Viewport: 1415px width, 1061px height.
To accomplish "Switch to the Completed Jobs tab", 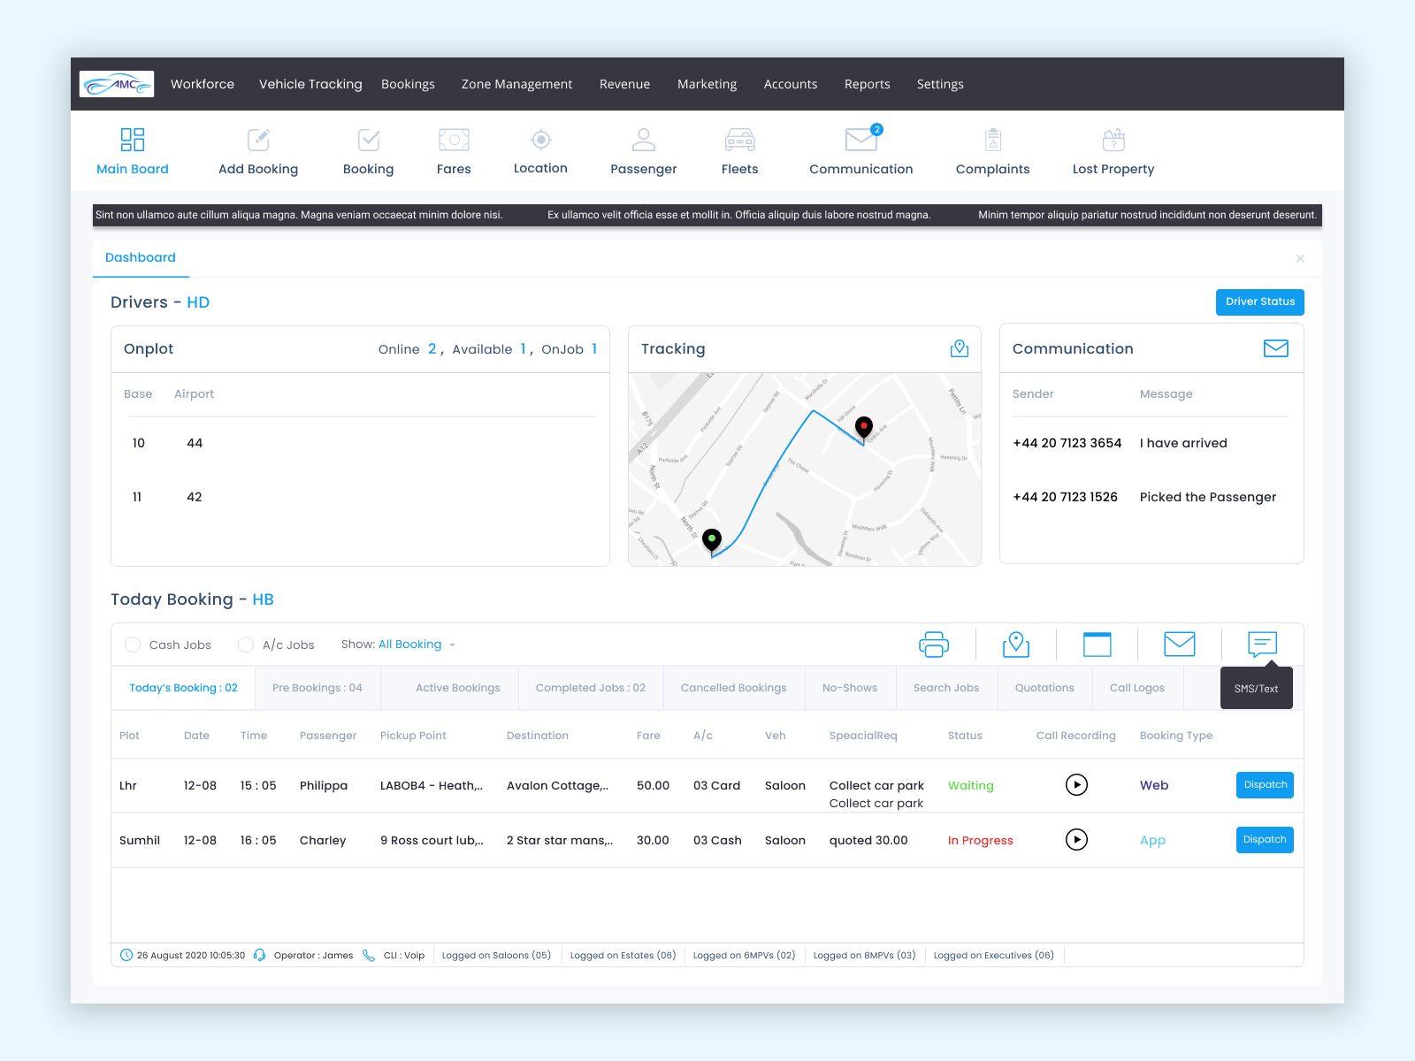I will [x=590, y=688].
